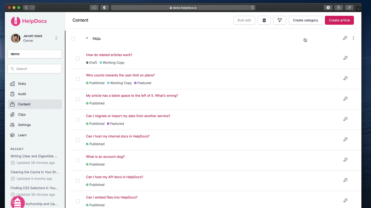This screenshot has height=208, width=371.
Task: Open the Stats section icon
Action: click(12, 84)
